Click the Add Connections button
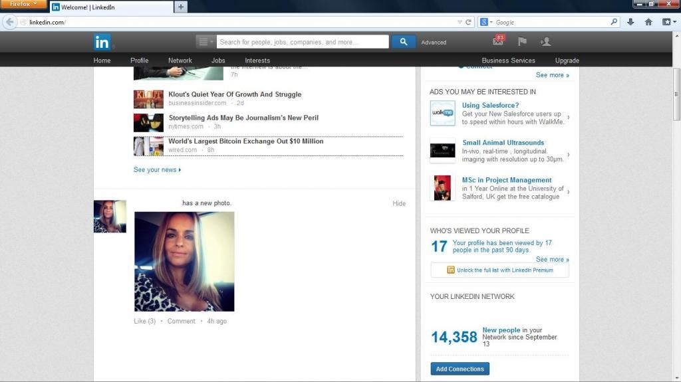The image size is (681, 382). coord(460,369)
